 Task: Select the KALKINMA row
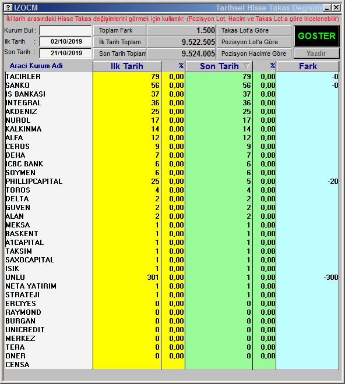172,129
